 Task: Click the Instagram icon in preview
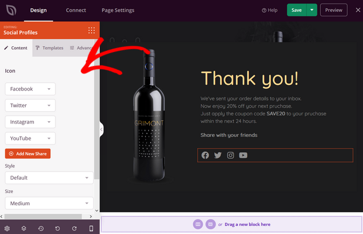click(231, 155)
